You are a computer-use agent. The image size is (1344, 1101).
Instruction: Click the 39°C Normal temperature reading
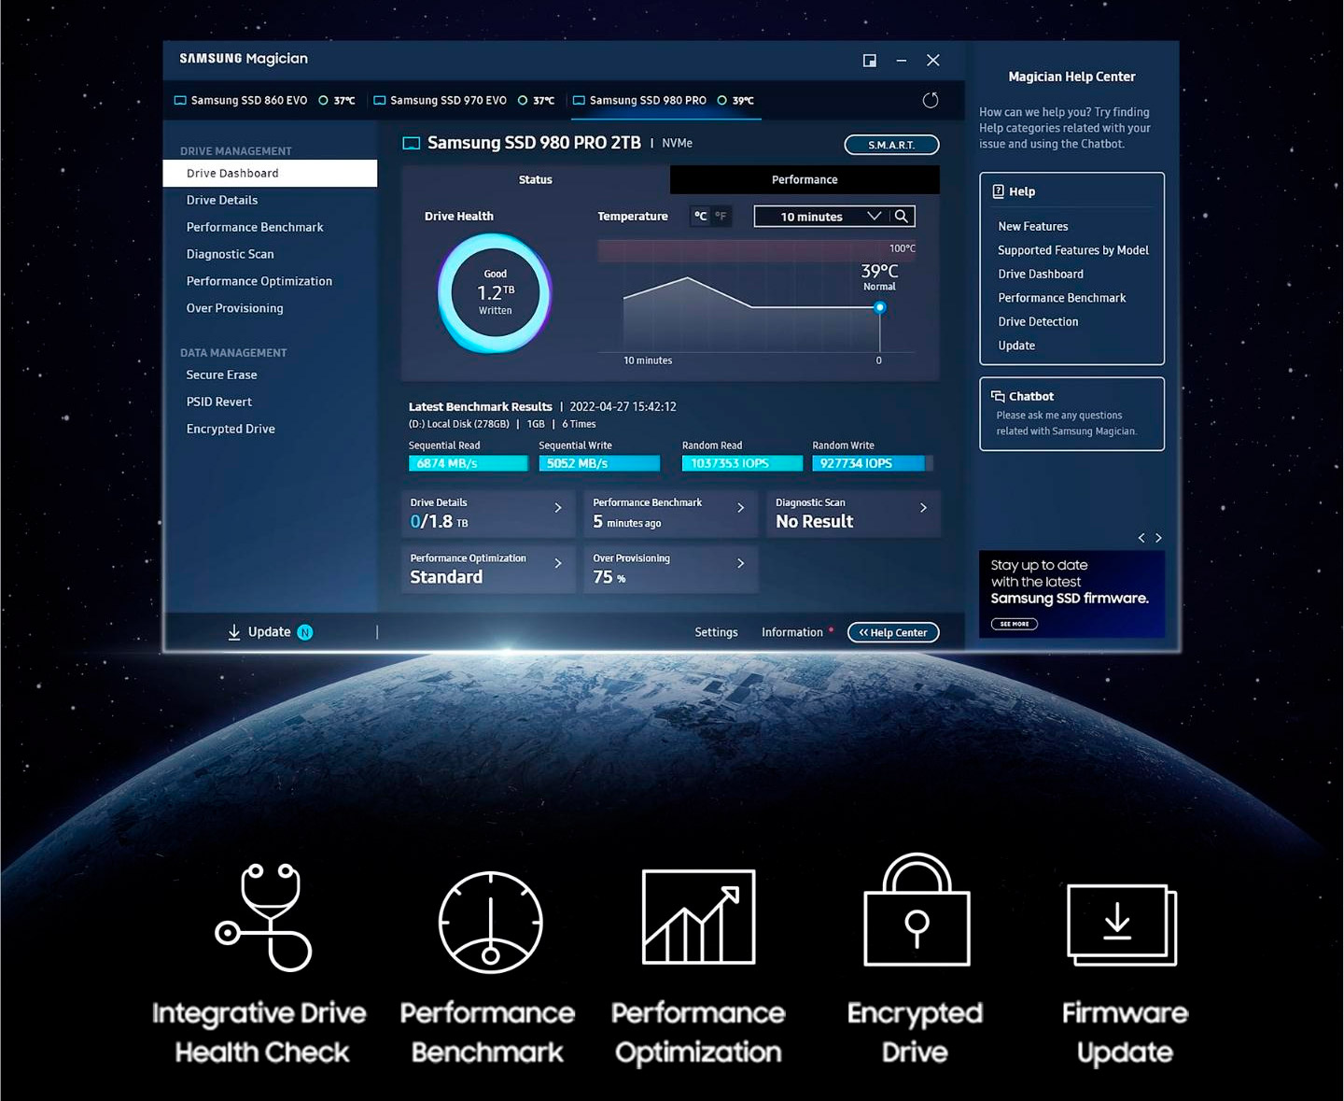point(879,276)
